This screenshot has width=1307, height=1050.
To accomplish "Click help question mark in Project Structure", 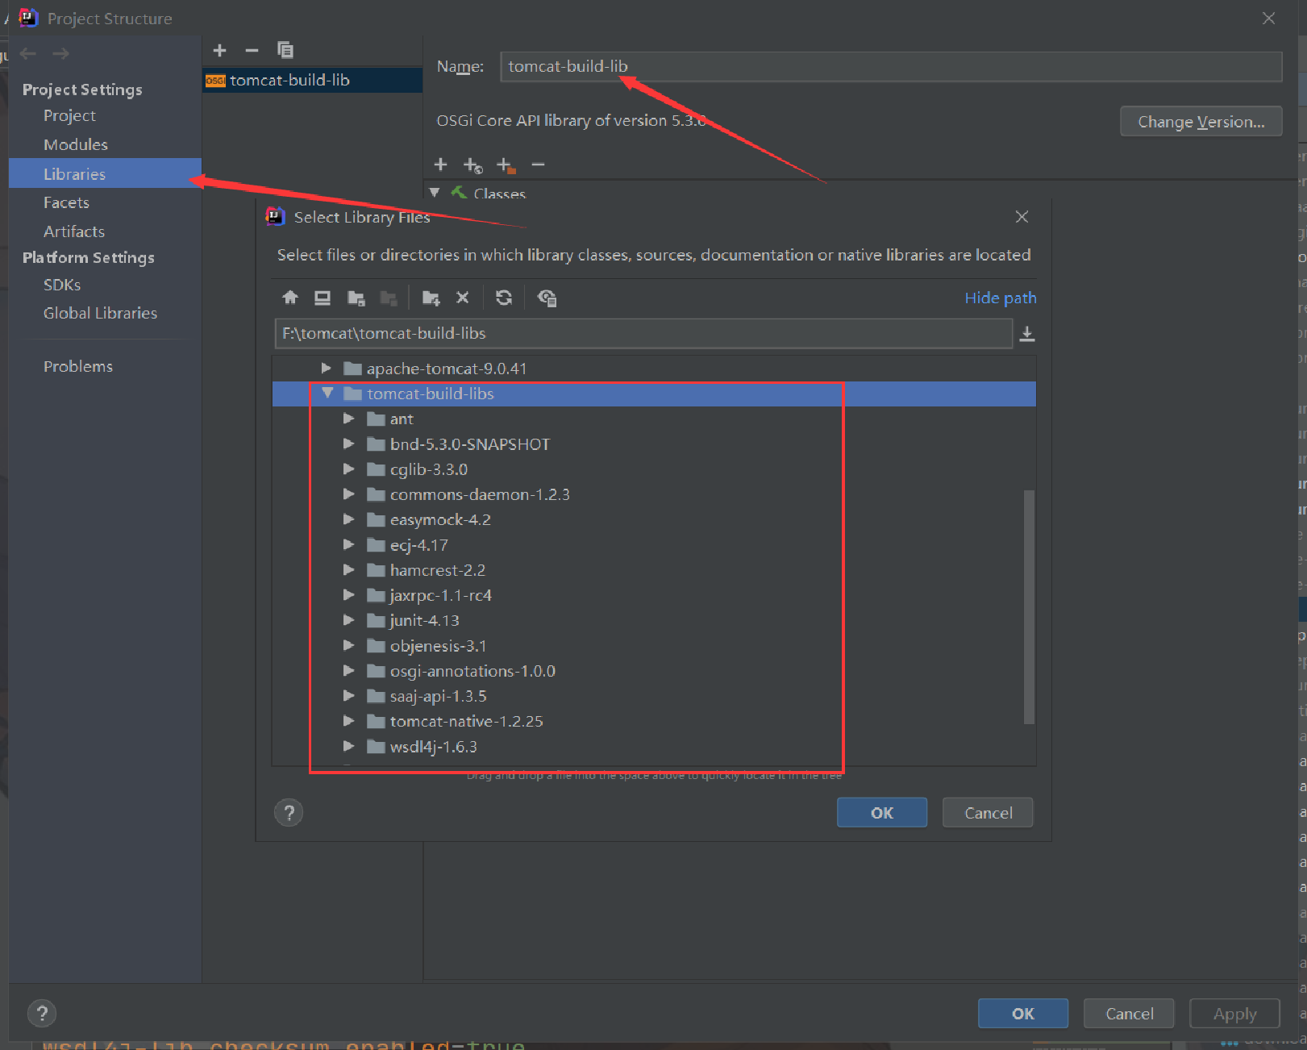I will click(42, 1013).
